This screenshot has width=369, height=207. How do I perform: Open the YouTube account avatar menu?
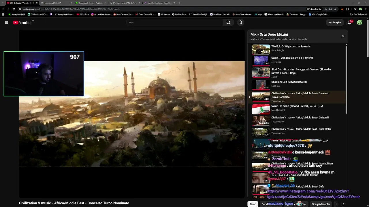(x=359, y=22)
